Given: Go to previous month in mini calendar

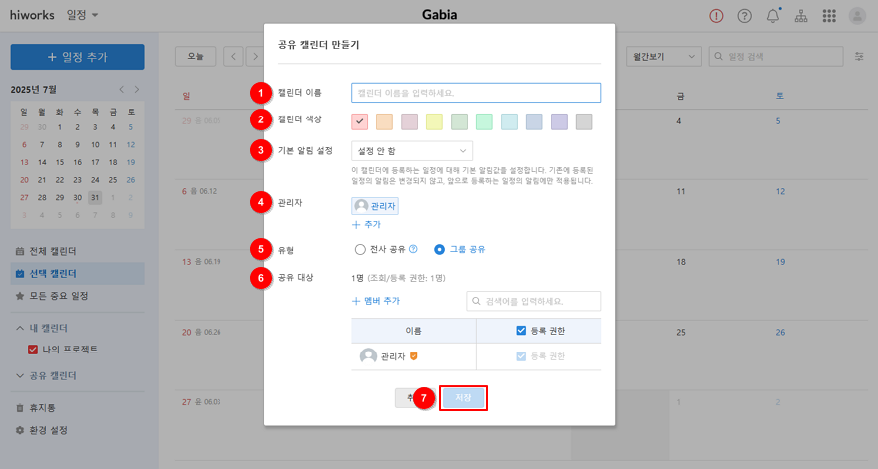Looking at the screenshot, I should 121,89.
